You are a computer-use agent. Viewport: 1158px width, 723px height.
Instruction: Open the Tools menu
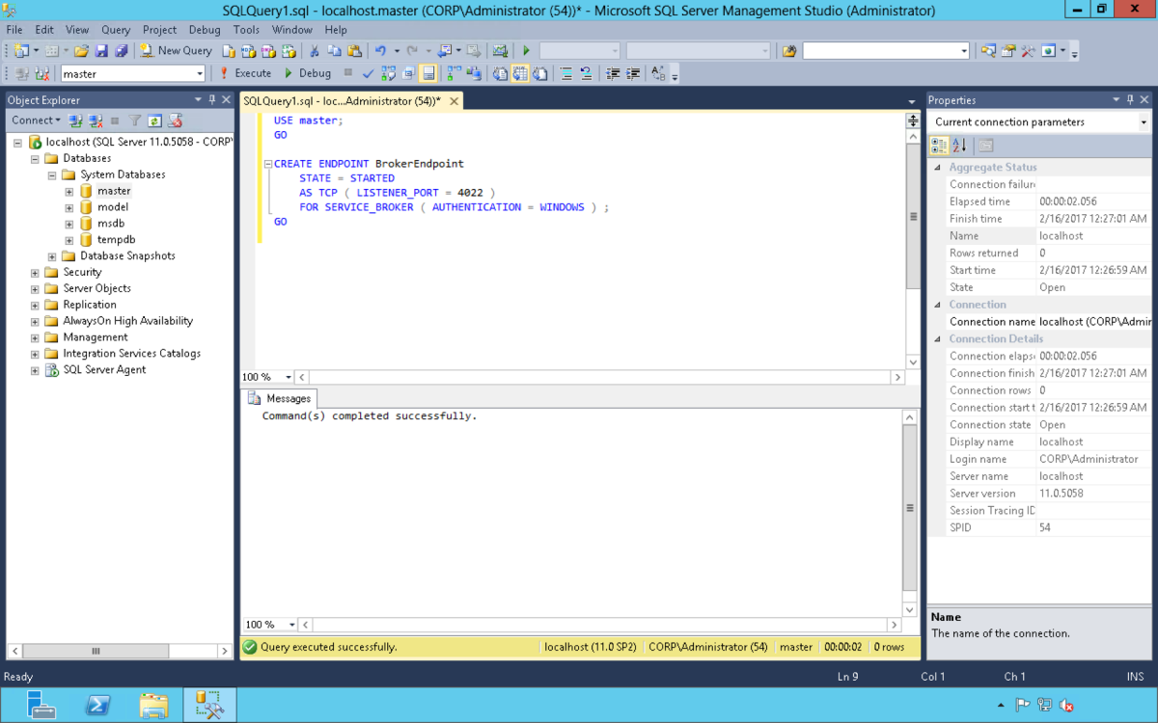[246, 30]
